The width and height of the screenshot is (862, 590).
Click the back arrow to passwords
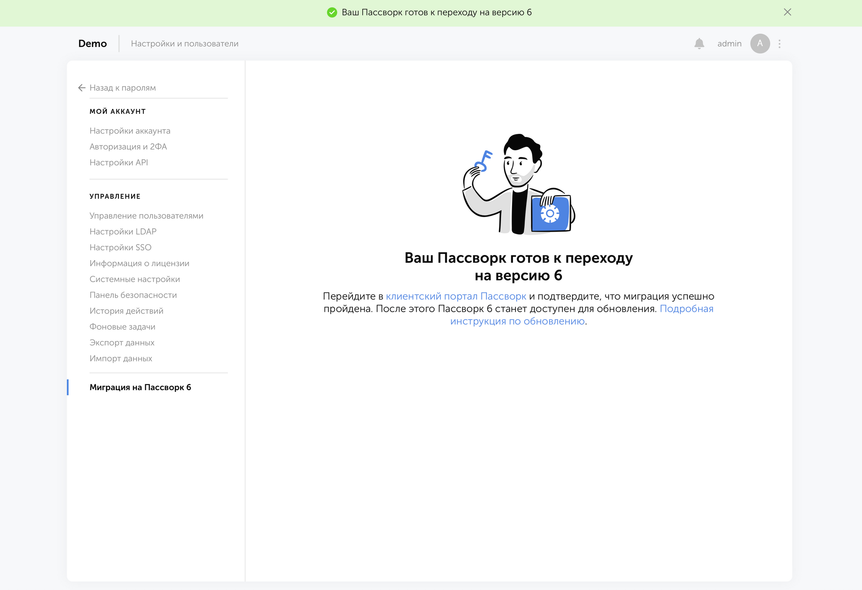(x=82, y=88)
